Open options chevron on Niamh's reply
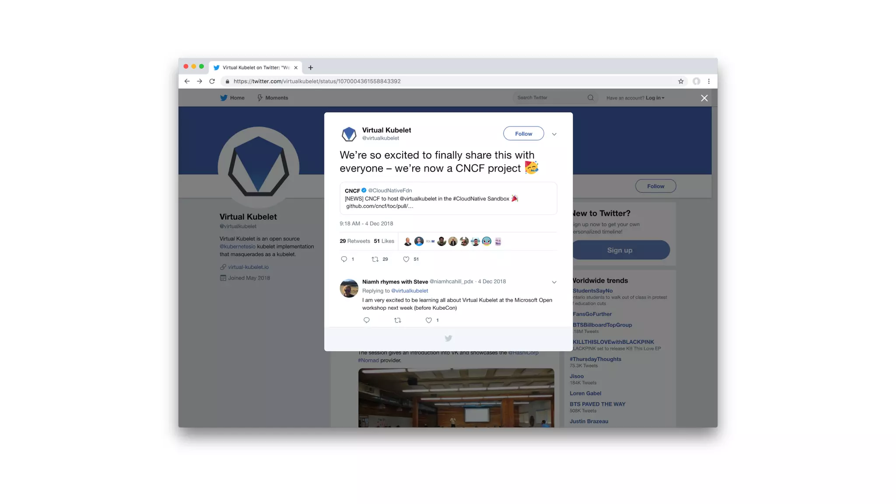This screenshot has width=896, height=504. [x=554, y=282]
